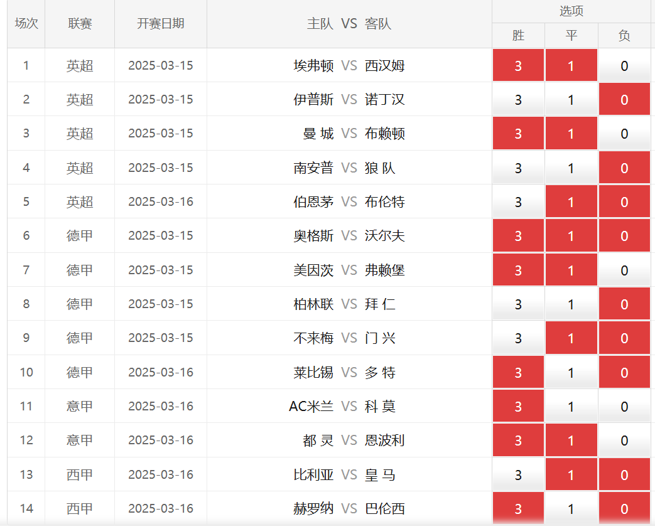Pick draw option 1 for 莱比锡 VS 多特
Screen dimensions: 655x529
[x=571, y=372]
